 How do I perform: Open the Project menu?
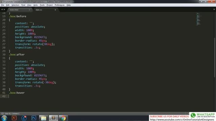coord(50,5)
